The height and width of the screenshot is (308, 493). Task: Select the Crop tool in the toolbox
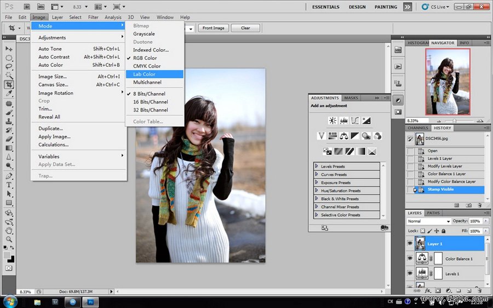tap(9, 85)
